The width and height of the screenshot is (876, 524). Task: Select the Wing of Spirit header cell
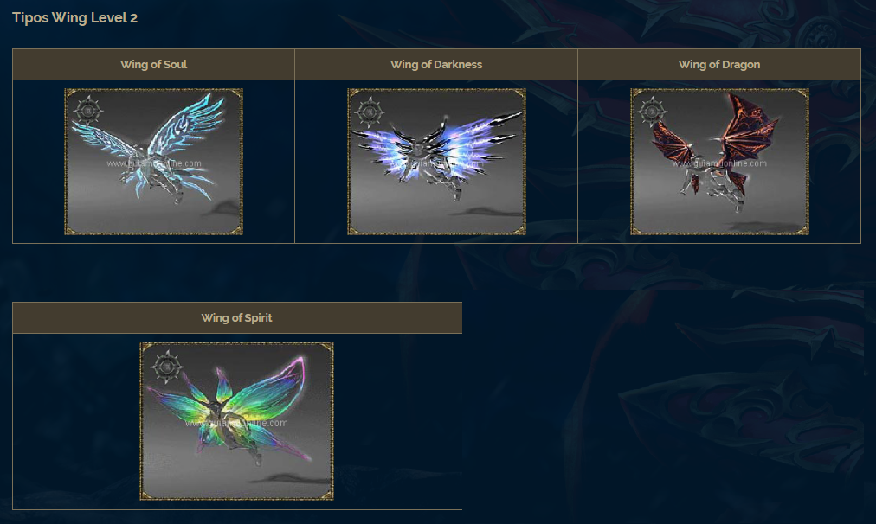click(237, 317)
